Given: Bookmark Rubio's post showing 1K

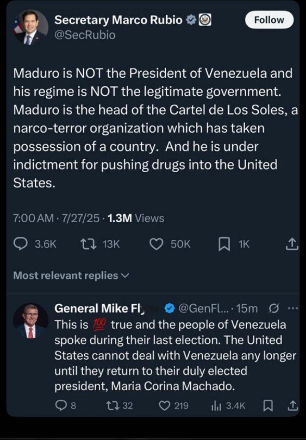Looking at the screenshot, I should (x=224, y=244).
